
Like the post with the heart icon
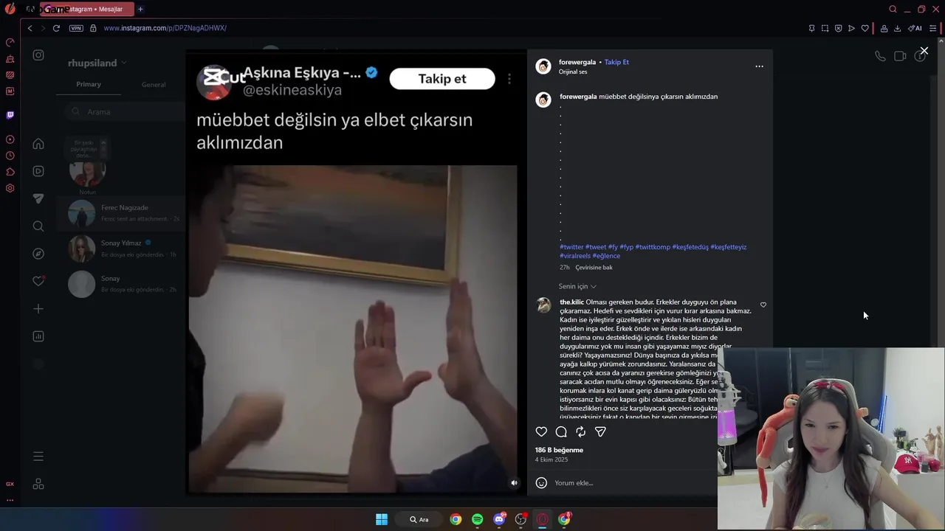tap(541, 432)
